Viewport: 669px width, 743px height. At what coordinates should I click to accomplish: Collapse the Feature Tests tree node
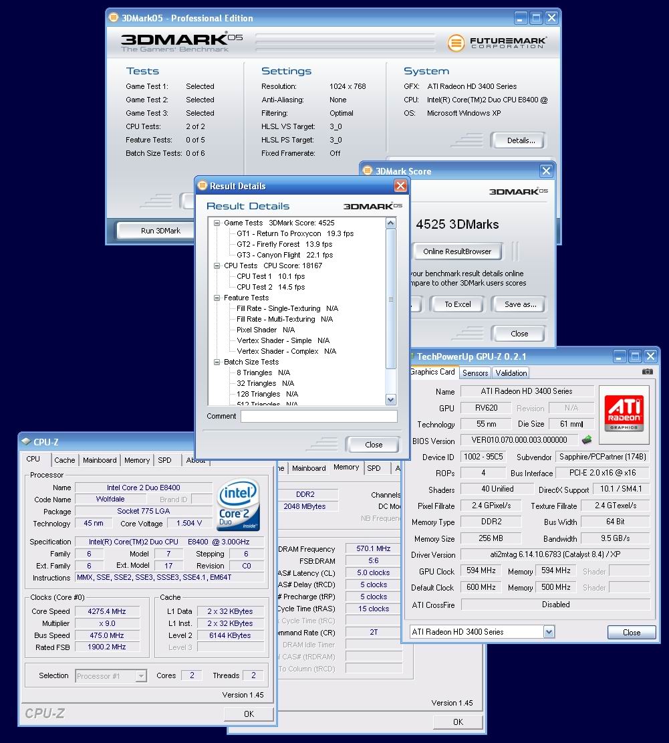[217, 298]
